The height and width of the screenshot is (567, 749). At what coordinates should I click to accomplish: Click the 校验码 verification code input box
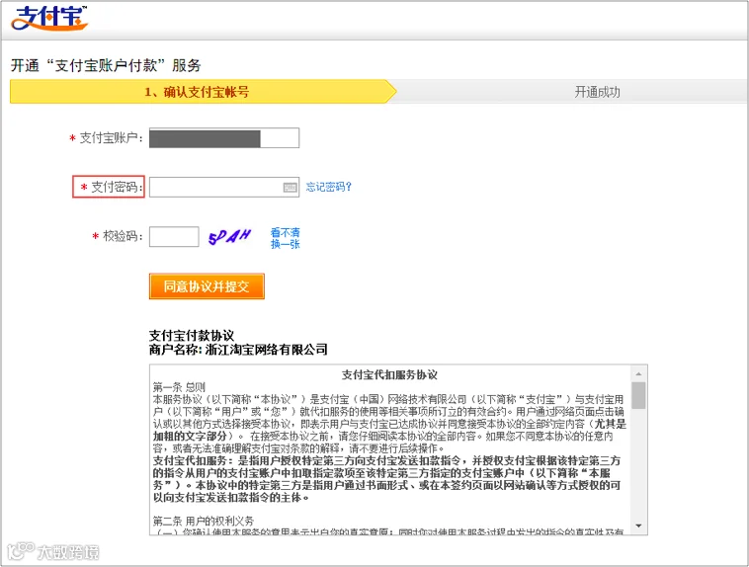coord(174,237)
